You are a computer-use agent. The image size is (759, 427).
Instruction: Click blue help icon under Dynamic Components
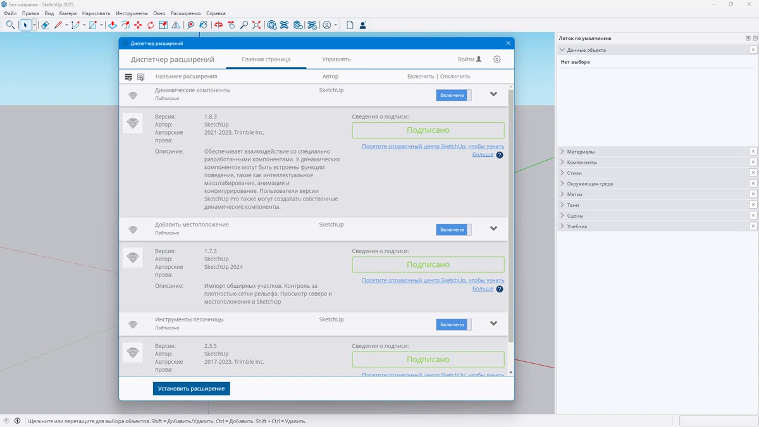coord(500,154)
